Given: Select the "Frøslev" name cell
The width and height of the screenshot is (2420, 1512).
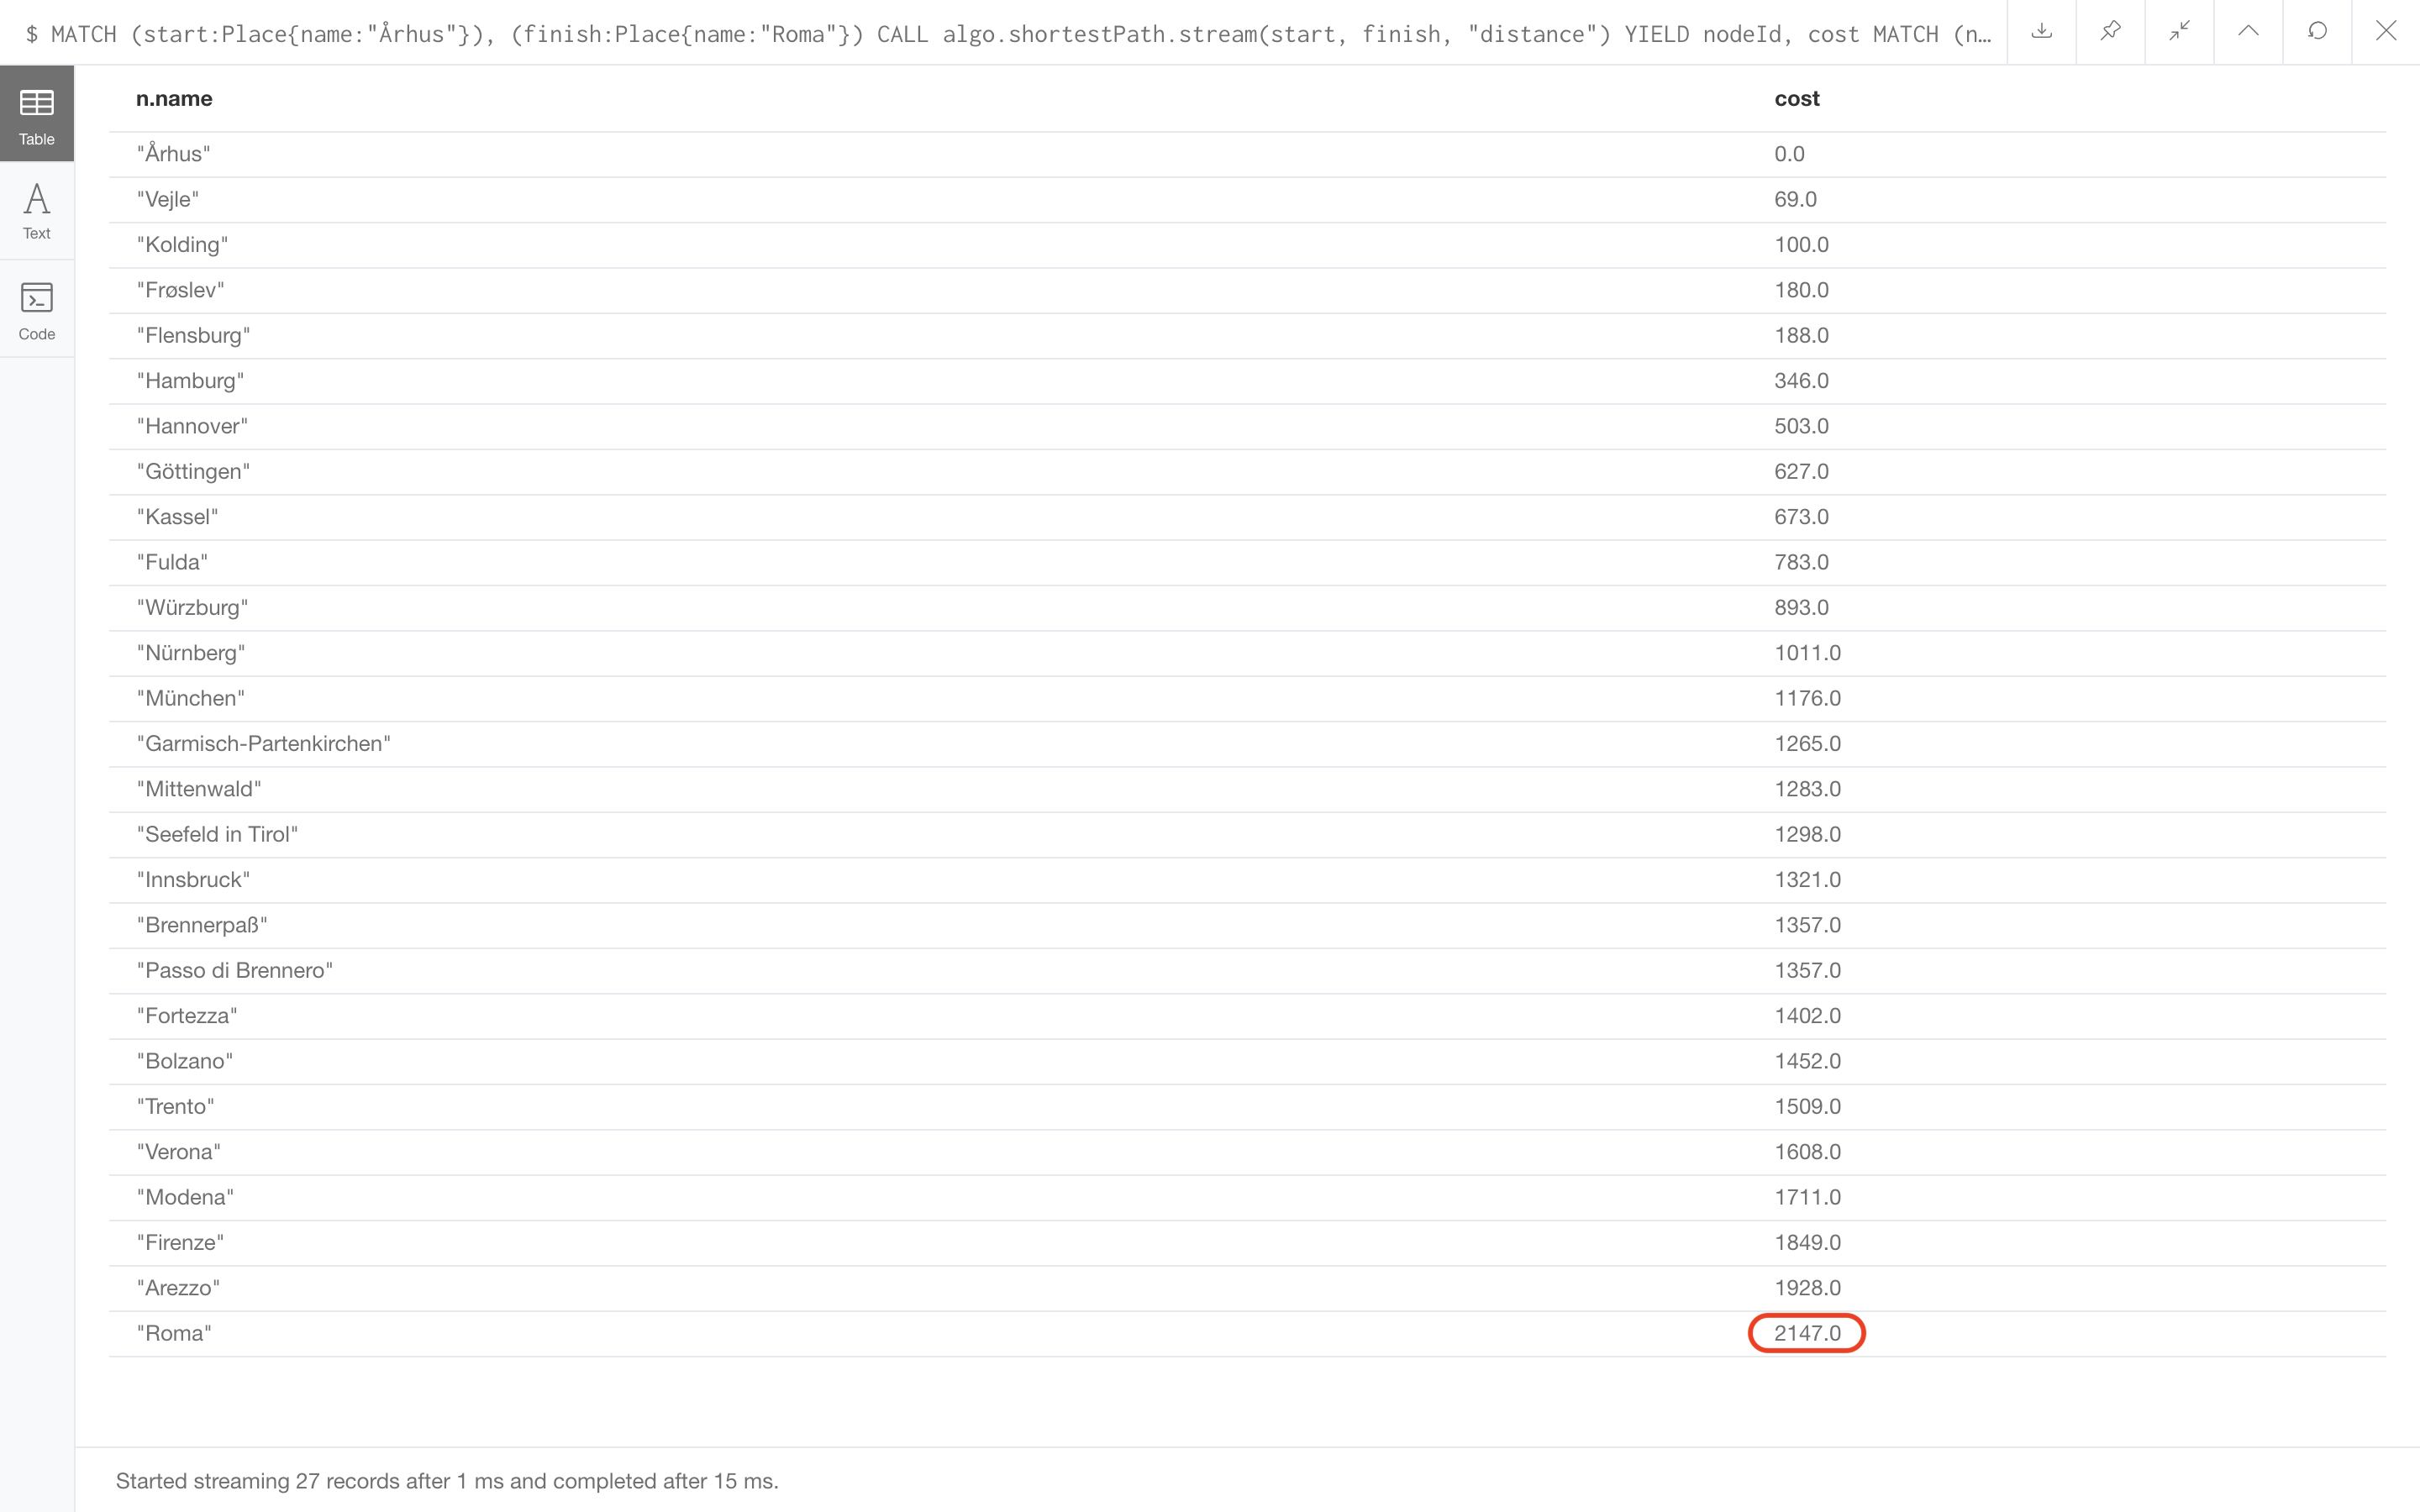Looking at the screenshot, I should click(180, 290).
